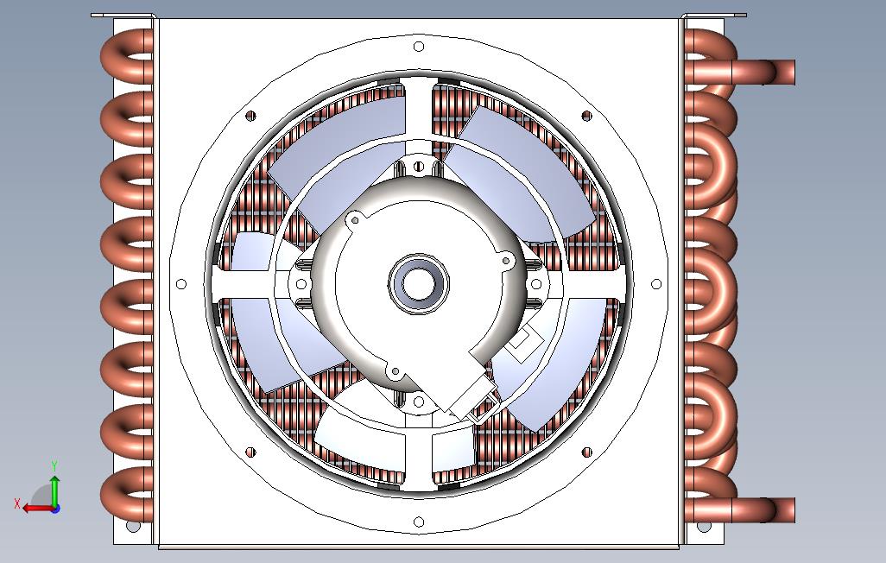Select the bottom-right bracket mounting hole
This screenshot has width=886, height=563.
click(704, 526)
